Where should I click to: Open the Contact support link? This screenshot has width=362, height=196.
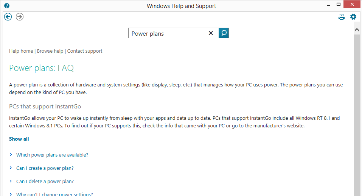click(85, 51)
